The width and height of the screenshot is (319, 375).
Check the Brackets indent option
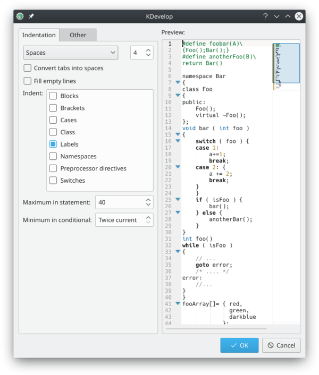[x=53, y=108]
